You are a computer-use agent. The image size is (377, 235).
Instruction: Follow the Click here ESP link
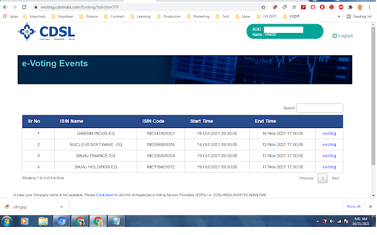click(x=105, y=195)
